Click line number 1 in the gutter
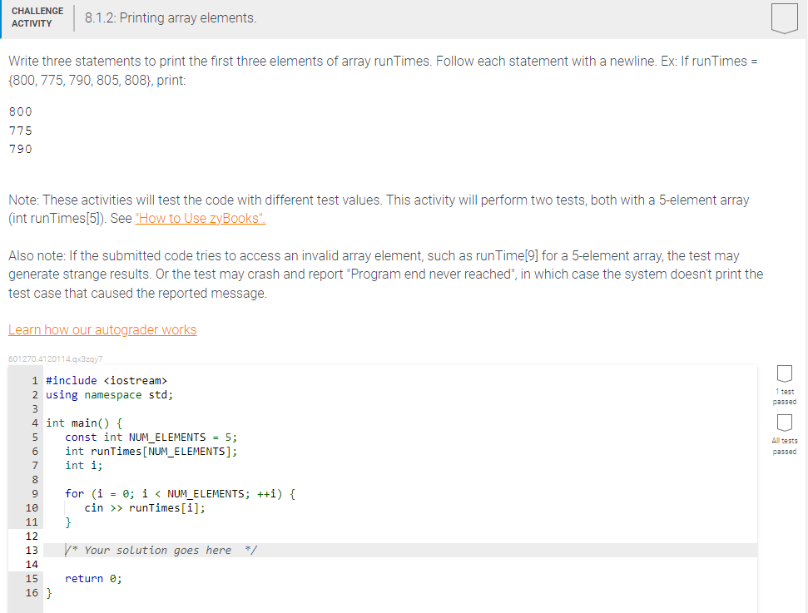This screenshot has height=613, width=808. coord(33,380)
